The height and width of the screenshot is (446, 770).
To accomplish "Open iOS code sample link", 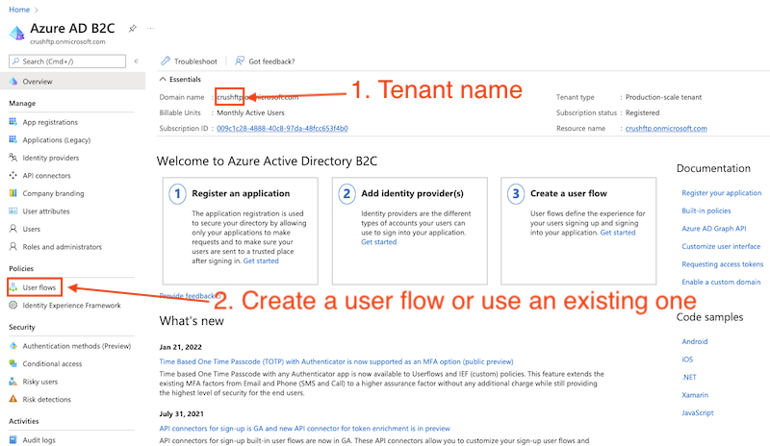I will pos(687,359).
